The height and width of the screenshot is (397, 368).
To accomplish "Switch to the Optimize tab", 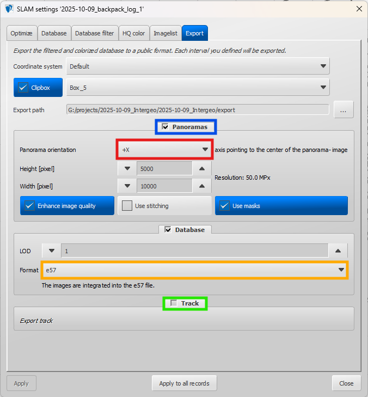I will click(22, 33).
